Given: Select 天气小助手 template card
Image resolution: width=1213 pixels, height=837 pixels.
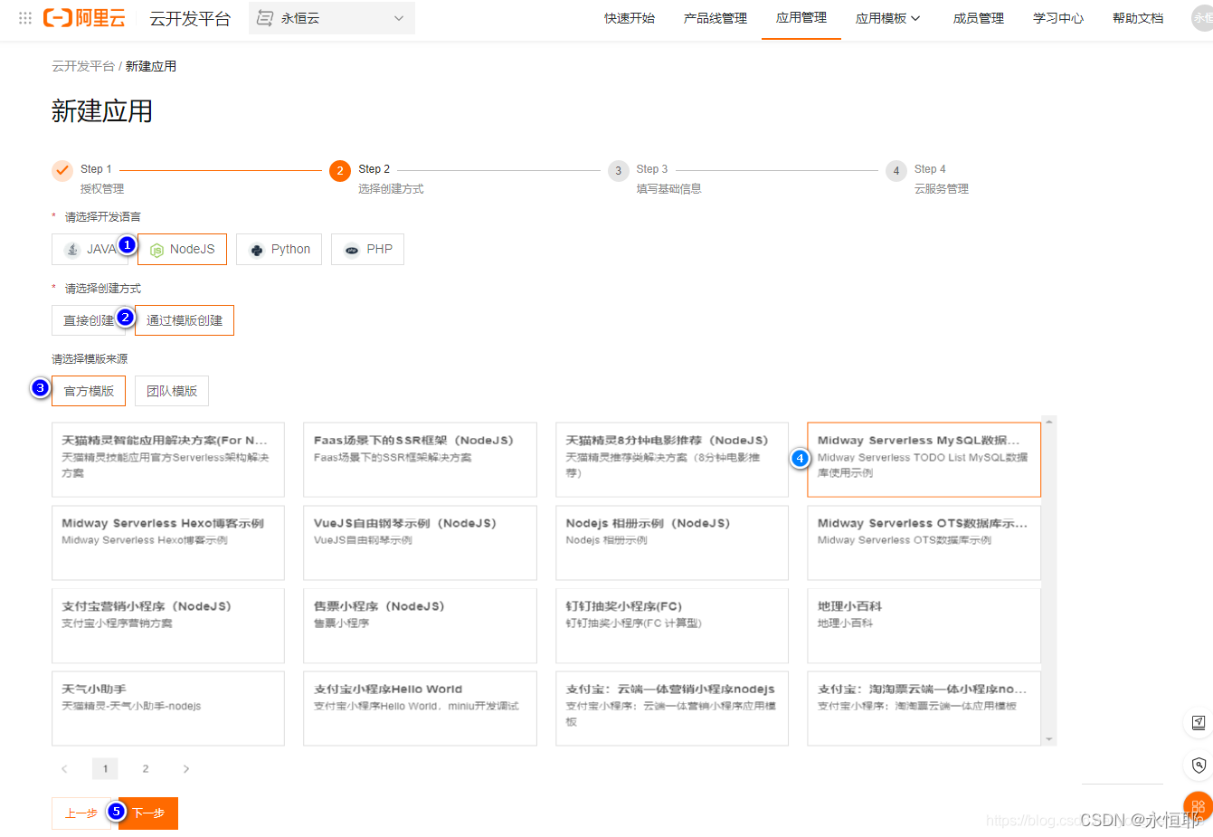Looking at the screenshot, I should point(168,709).
